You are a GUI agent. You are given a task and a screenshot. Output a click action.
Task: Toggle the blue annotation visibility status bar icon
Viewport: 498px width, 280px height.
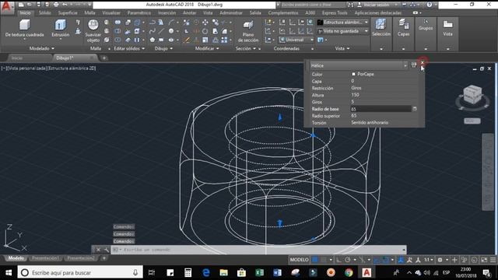(x=401, y=260)
